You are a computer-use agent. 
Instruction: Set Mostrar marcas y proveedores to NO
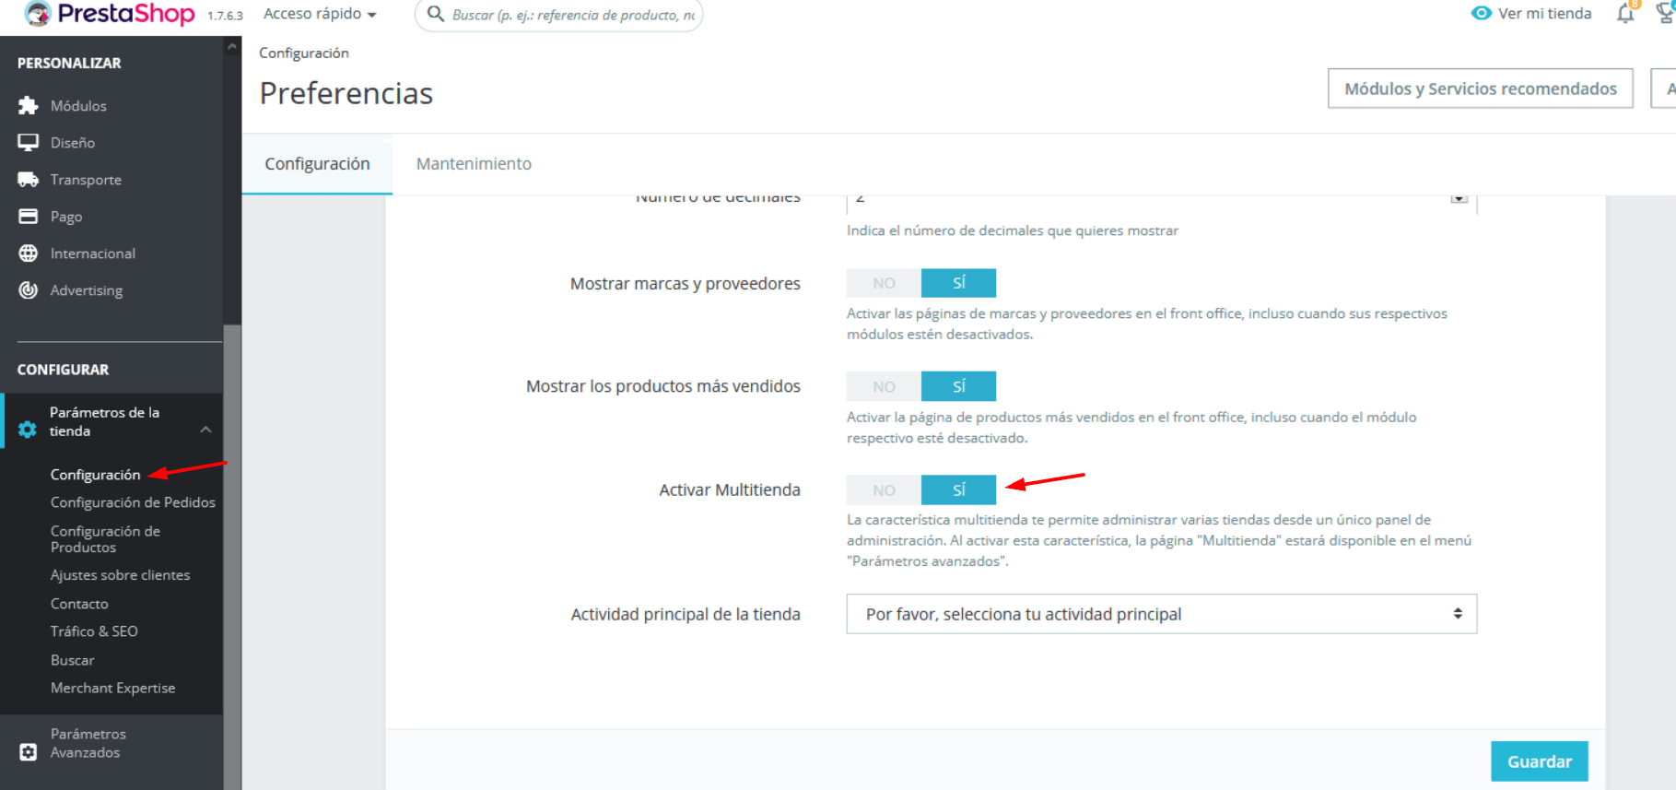[x=884, y=283]
